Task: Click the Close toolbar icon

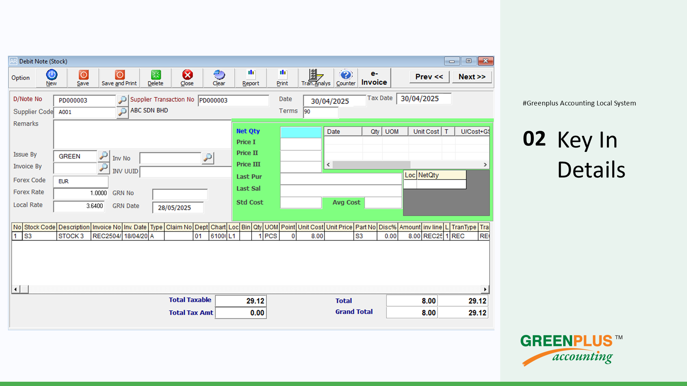Action: pos(187,78)
